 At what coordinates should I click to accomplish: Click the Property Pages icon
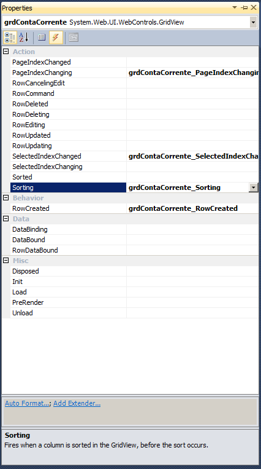coord(74,37)
